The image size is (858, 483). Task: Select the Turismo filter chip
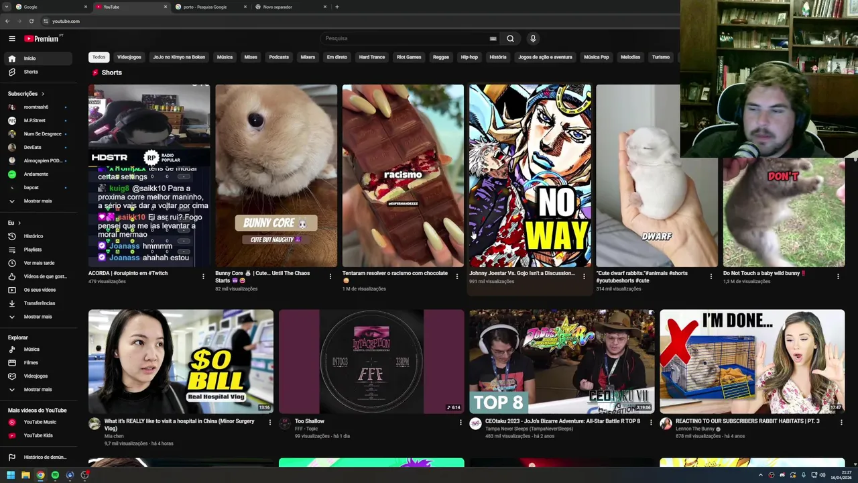click(661, 57)
